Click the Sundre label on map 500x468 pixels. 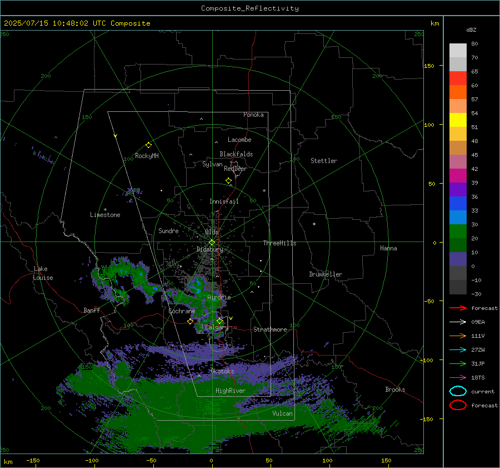pos(168,231)
